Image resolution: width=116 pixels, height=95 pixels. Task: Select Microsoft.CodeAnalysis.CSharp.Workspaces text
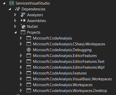[x=69, y=44]
